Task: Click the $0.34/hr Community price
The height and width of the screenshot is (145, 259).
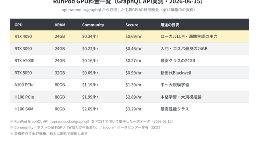Action: tap(90, 36)
